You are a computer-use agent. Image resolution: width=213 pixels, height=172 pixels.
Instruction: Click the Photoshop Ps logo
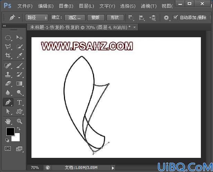pos(8,6)
